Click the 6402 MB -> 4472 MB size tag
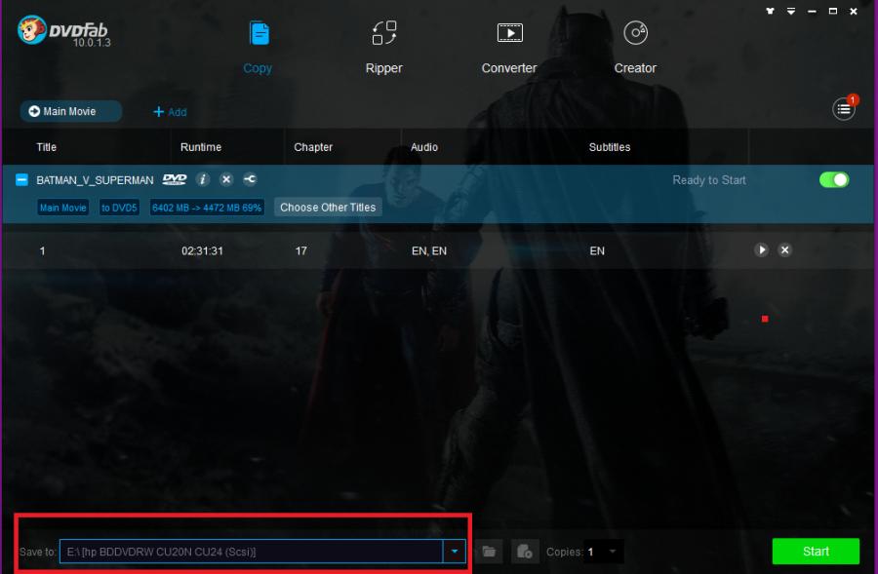Image resolution: width=878 pixels, height=574 pixels. pyautogui.click(x=207, y=208)
